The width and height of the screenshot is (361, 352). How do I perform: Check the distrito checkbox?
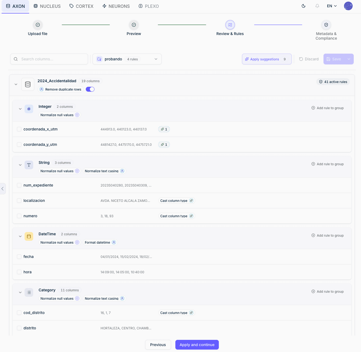click(x=19, y=328)
